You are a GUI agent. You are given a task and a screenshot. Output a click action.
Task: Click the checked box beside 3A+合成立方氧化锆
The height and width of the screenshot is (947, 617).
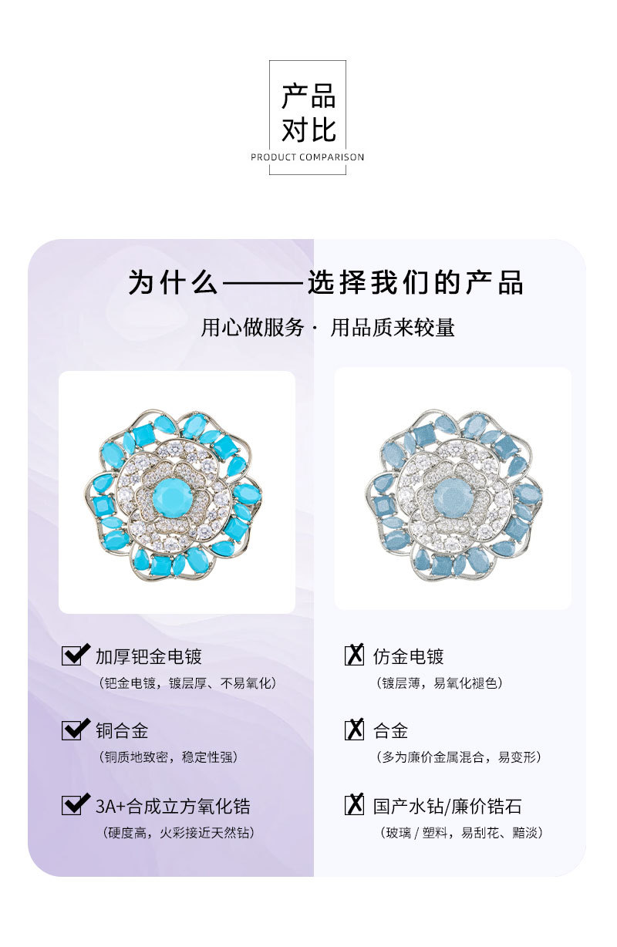pos(75,805)
